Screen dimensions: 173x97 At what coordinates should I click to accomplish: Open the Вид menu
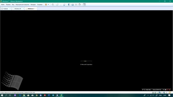tap(13, 5)
